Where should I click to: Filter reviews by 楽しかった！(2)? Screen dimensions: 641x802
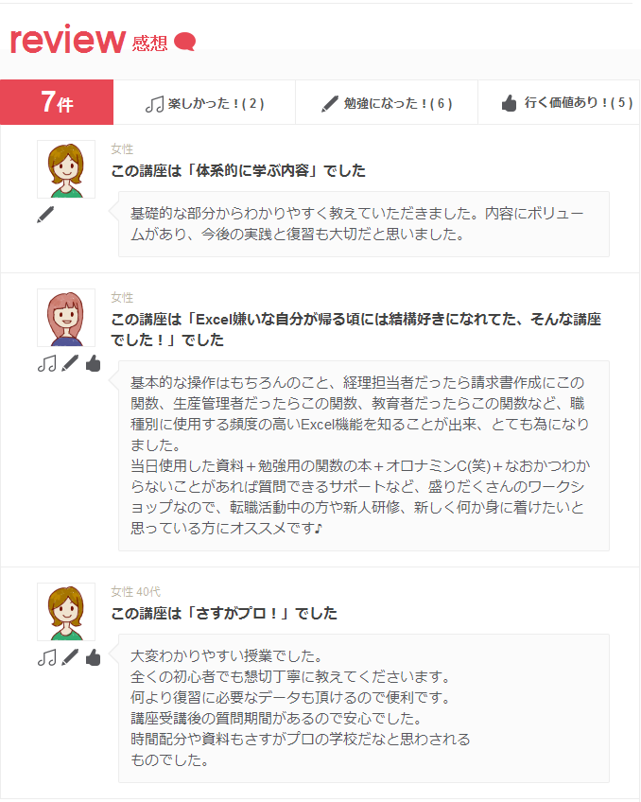pyautogui.click(x=204, y=102)
